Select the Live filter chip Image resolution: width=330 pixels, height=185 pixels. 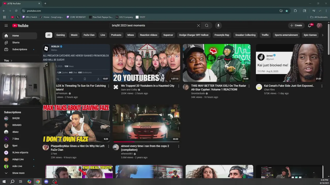coord(103,35)
